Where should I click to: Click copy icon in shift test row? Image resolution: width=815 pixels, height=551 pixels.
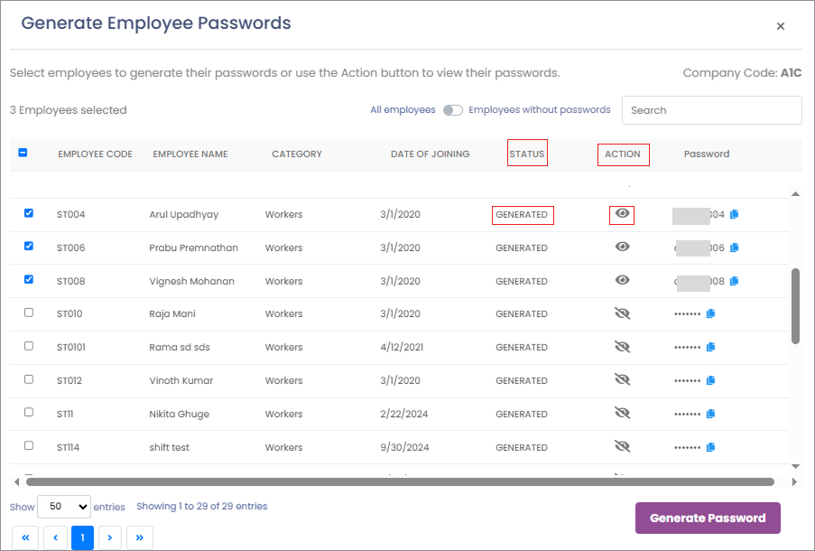pos(710,447)
